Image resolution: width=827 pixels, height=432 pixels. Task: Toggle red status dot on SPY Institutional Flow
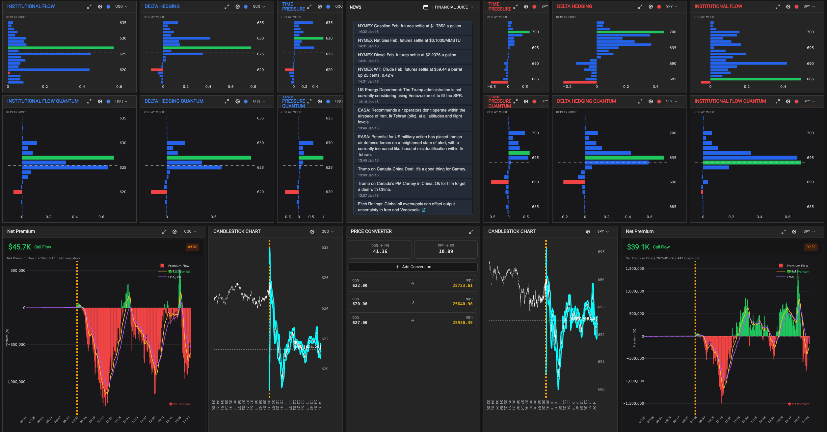coord(796,7)
